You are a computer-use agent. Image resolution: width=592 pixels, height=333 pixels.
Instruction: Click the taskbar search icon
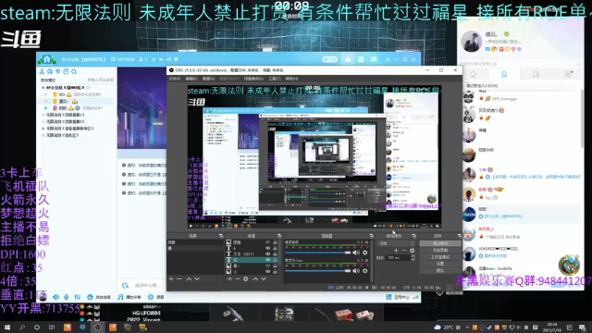pos(22,327)
